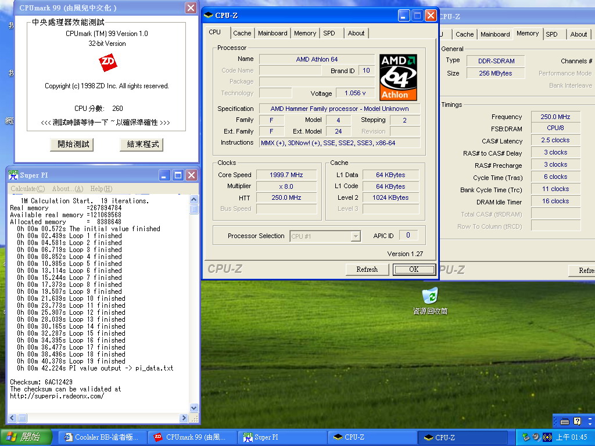
Task: Click the superpi.radeonx.com URL text
Action: (57, 396)
